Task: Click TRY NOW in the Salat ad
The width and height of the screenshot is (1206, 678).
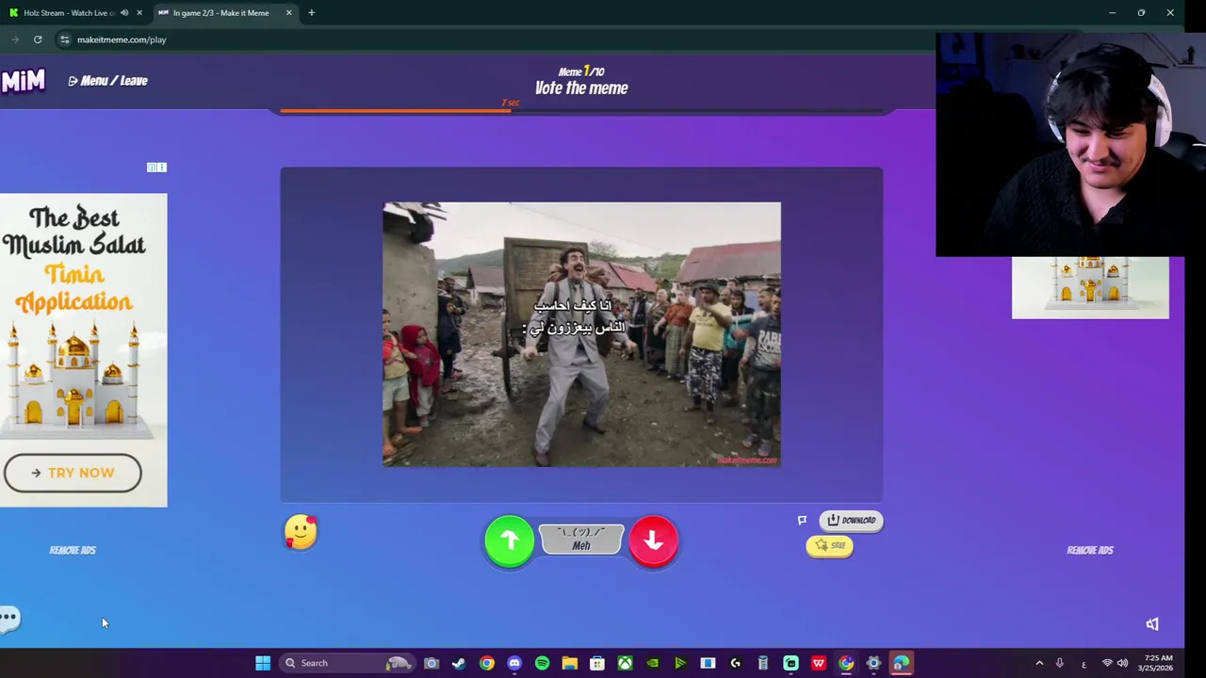Action: (73, 473)
